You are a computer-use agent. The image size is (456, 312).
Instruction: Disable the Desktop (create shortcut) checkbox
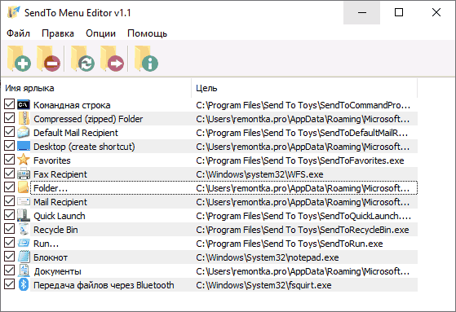[x=9, y=146]
